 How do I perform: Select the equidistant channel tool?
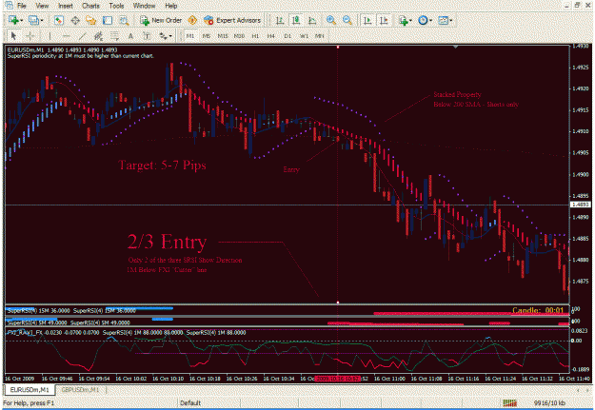[98, 36]
